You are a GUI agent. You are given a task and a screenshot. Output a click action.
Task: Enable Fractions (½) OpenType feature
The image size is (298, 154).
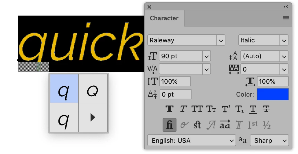click(x=267, y=125)
